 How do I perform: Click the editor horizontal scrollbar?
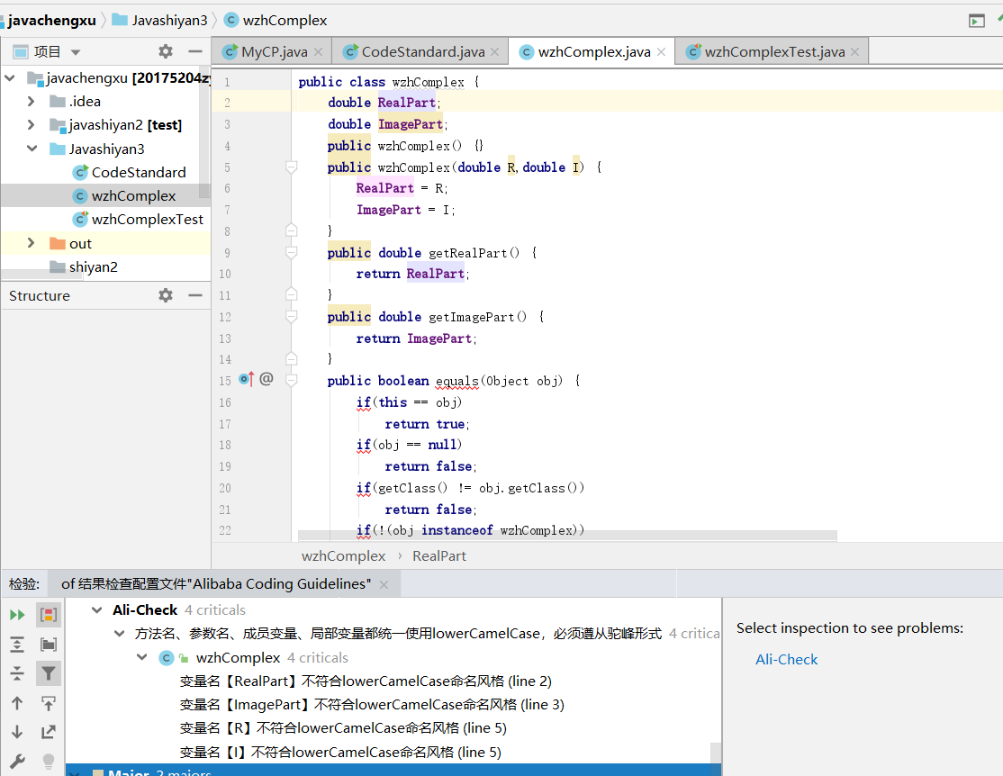click(x=567, y=536)
